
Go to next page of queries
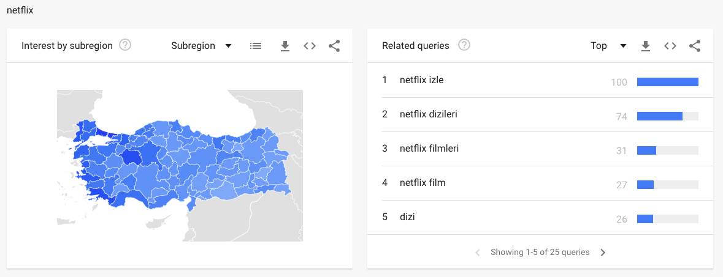603,253
